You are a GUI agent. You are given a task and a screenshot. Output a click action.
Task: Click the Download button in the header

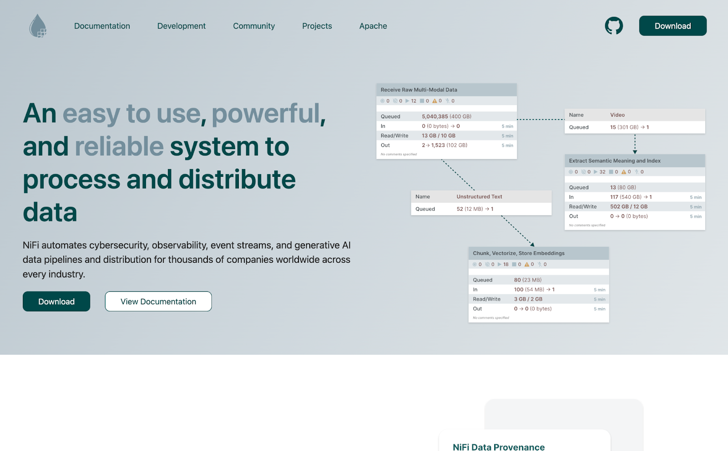[x=672, y=26]
